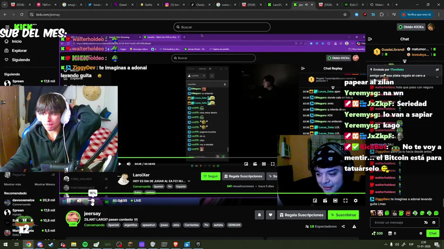The height and width of the screenshot is (249, 444).
Task: Open the channel shop icon
Action: coord(390,233)
